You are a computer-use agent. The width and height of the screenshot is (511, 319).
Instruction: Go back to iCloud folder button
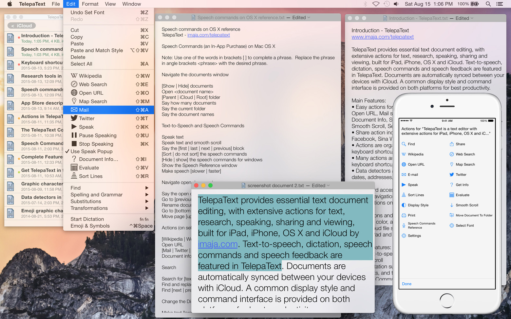[x=22, y=26]
